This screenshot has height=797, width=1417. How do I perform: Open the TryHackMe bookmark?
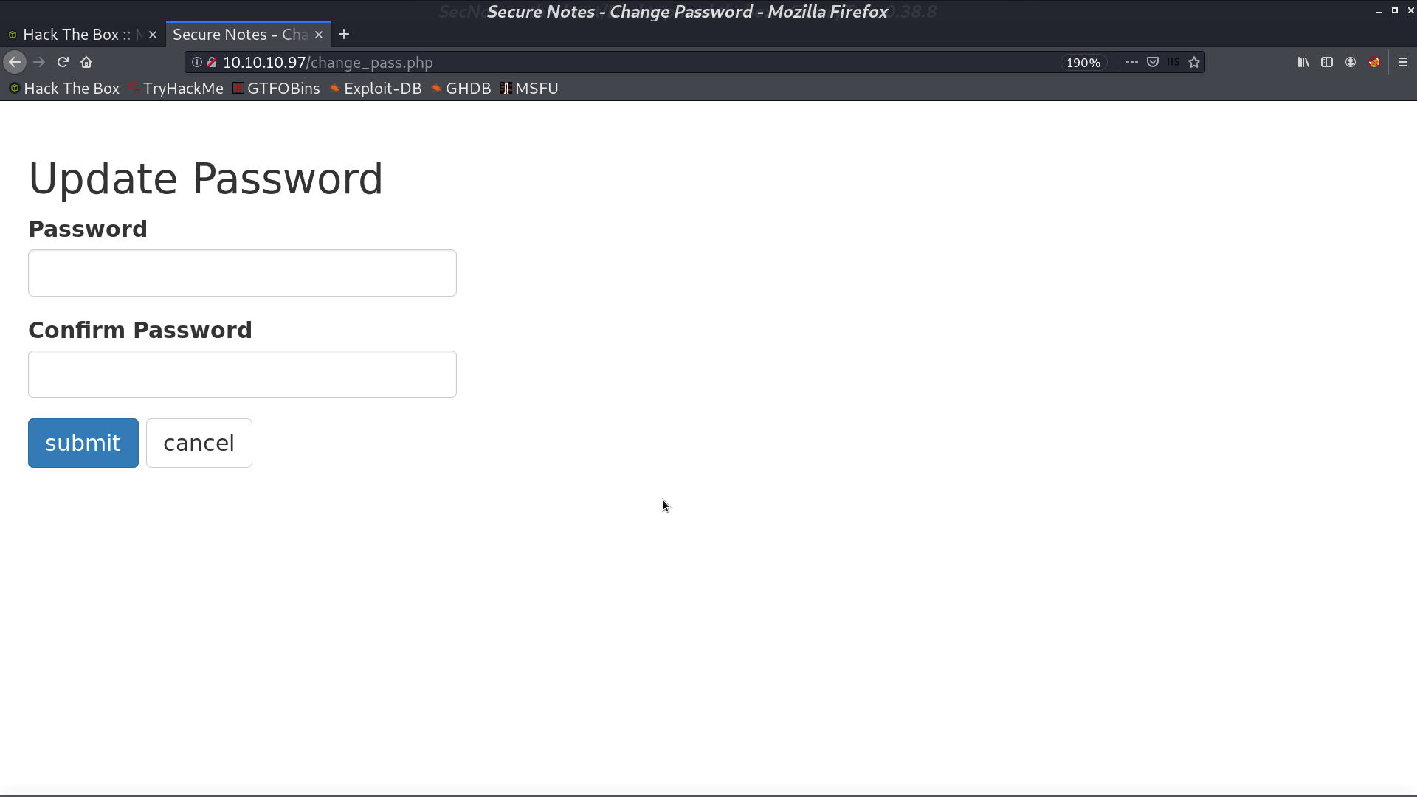pos(176,89)
